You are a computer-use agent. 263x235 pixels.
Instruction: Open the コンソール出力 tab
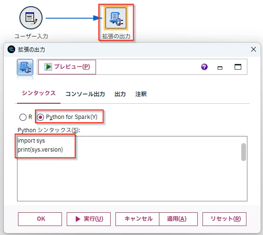[85, 94]
